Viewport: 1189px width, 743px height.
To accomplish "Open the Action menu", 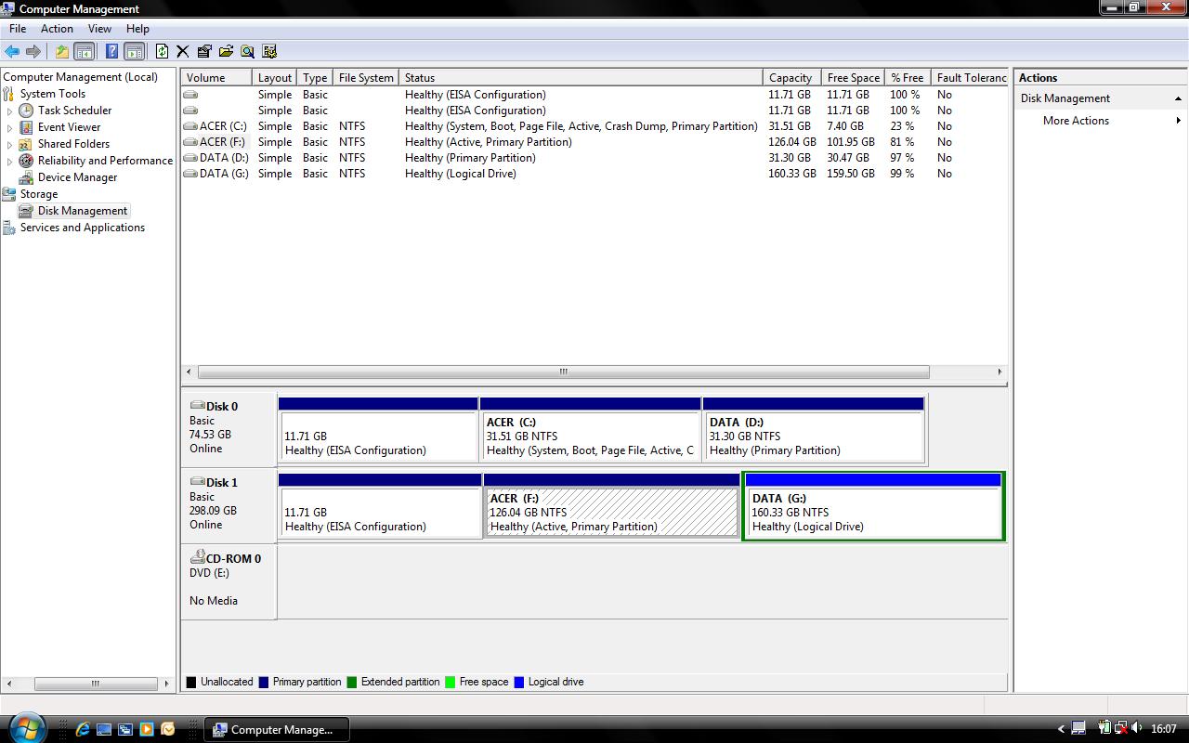I will tap(57, 29).
